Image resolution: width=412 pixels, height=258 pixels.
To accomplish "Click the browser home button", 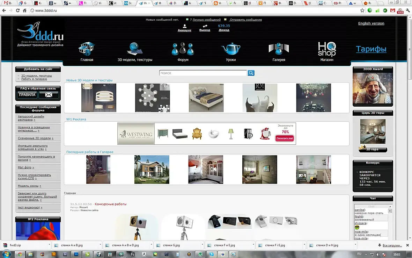I will (24, 10).
